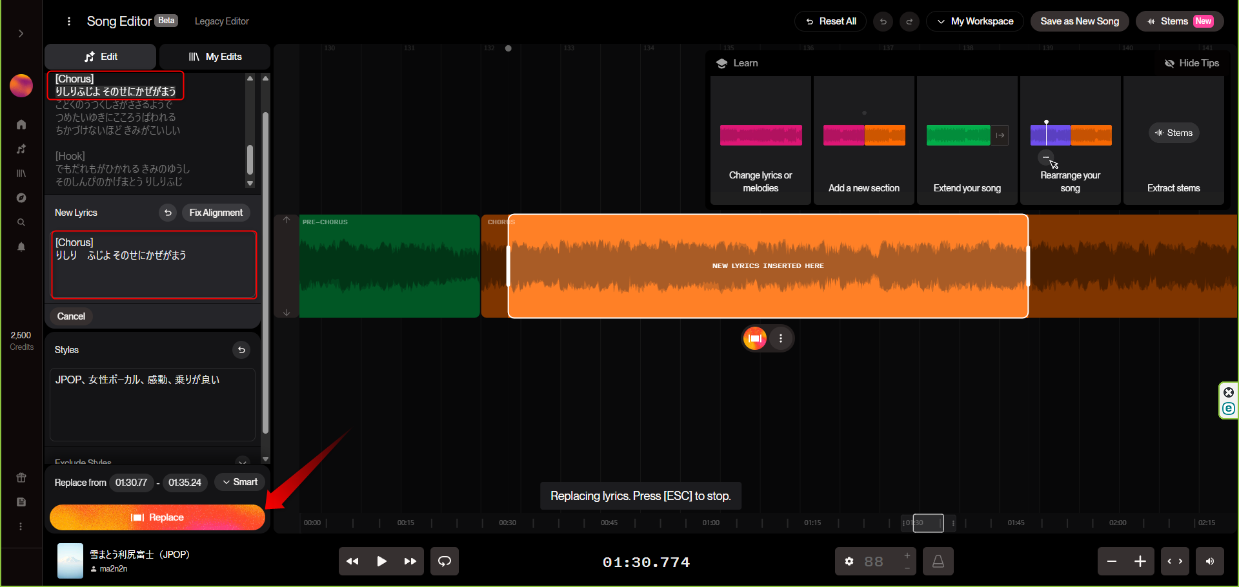Click the orange Replace button
This screenshot has width=1239, height=587.
click(157, 517)
